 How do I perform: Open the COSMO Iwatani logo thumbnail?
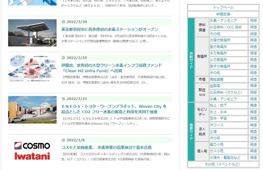pos(32,151)
